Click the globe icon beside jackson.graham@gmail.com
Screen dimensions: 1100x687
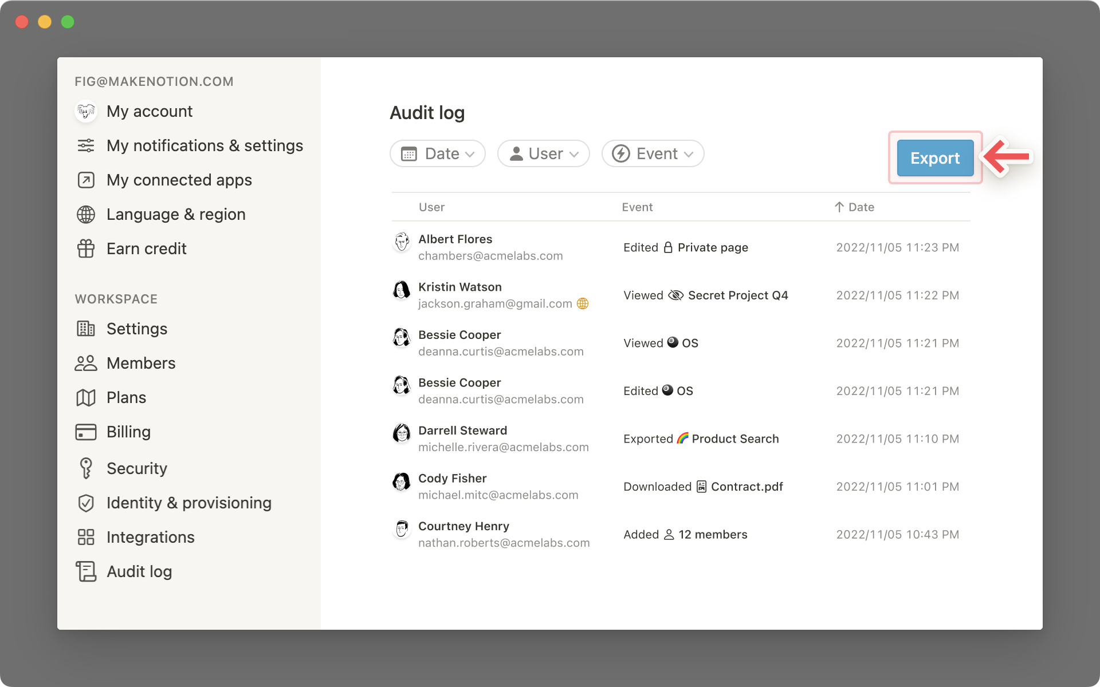pos(583,304)
